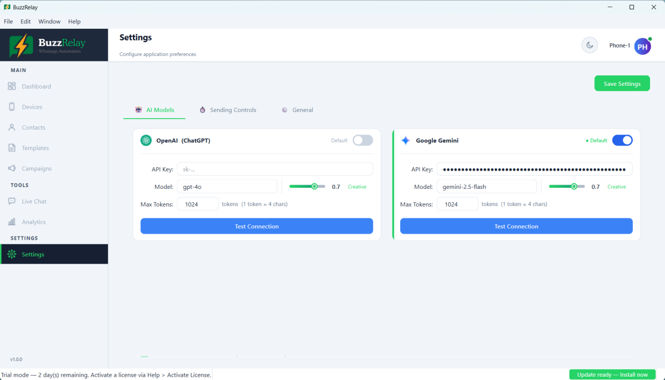Viewport: 665px width, 380px height.
Task: Click the OpenAI API Key field
Action: (275, 169)
